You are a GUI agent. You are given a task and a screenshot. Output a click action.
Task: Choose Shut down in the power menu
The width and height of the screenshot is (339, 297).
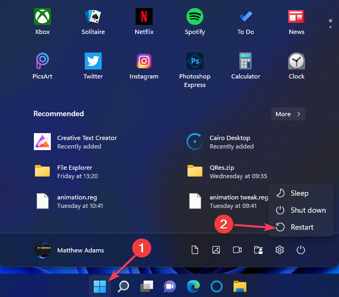coord(301,210)
